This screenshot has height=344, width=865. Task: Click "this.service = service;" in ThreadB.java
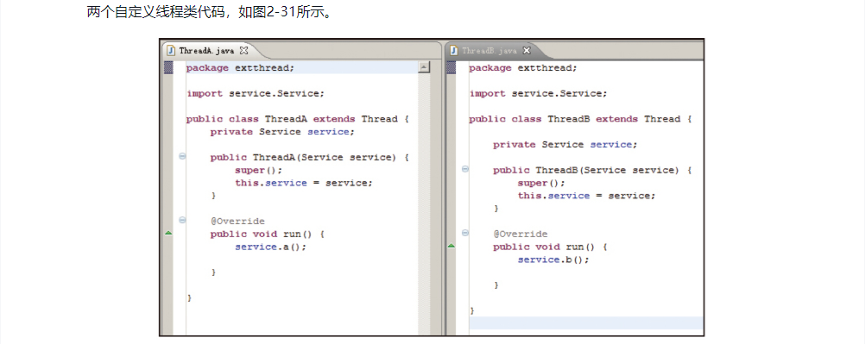[587, 195]
